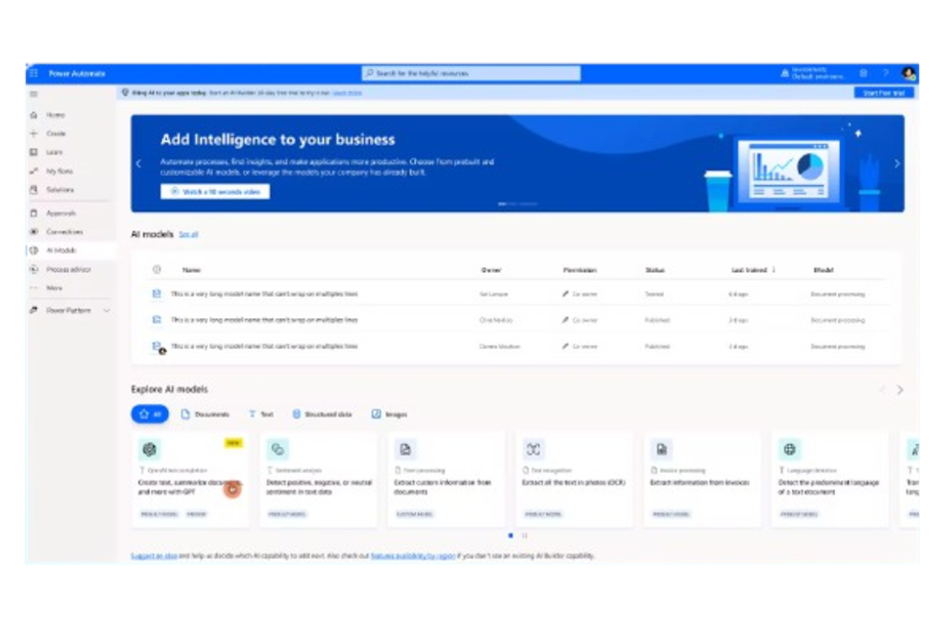The height and width of the screenshot is (630, 945).
Task: Click the Start free trial button
Action: [x=884, y=93]
